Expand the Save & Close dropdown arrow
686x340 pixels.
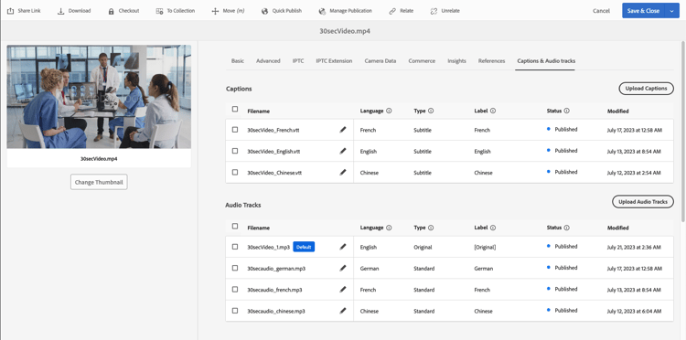pos(671,11)
